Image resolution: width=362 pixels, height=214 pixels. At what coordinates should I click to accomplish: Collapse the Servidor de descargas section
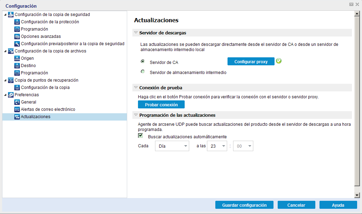click(136, 33)
